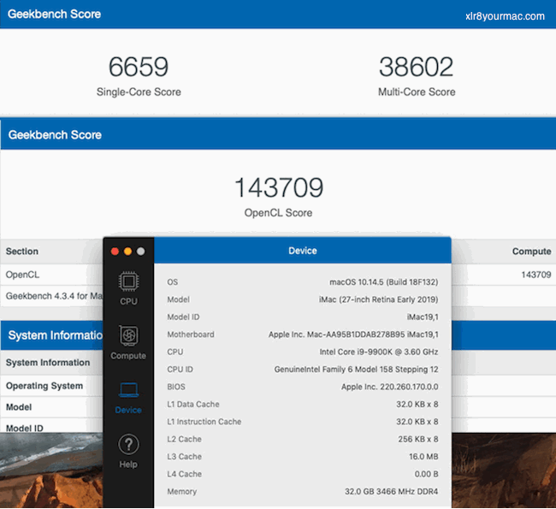The height and width of the screenshot is (509, 556).
Task: Click the GenuineIntel Family 6 CPU ID value
Action: point(356,370)
